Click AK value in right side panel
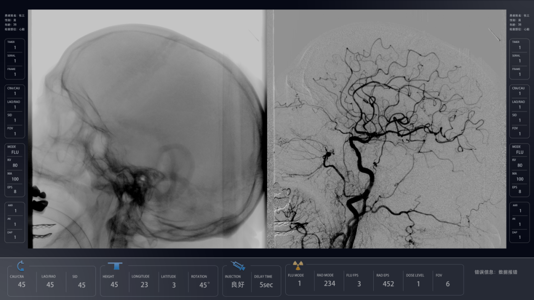The width and height of the screenshot is (534, 300). pyautogui.click(x=520, y=224)
